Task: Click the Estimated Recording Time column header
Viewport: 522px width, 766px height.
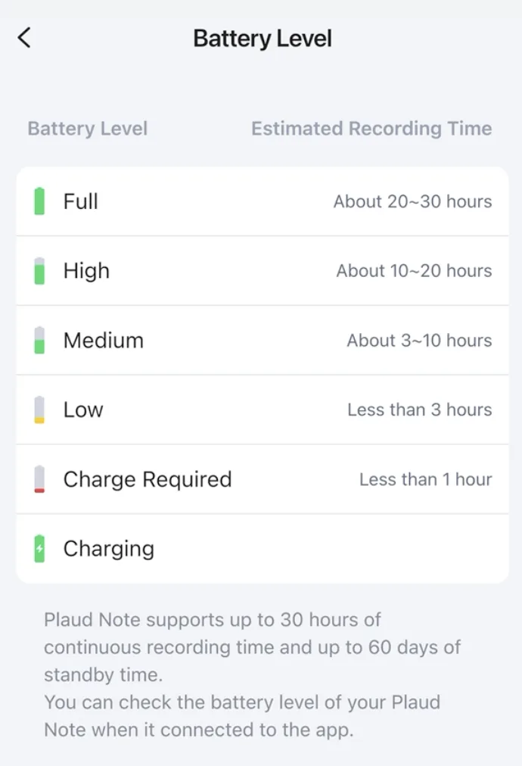Action: [371, 129]
